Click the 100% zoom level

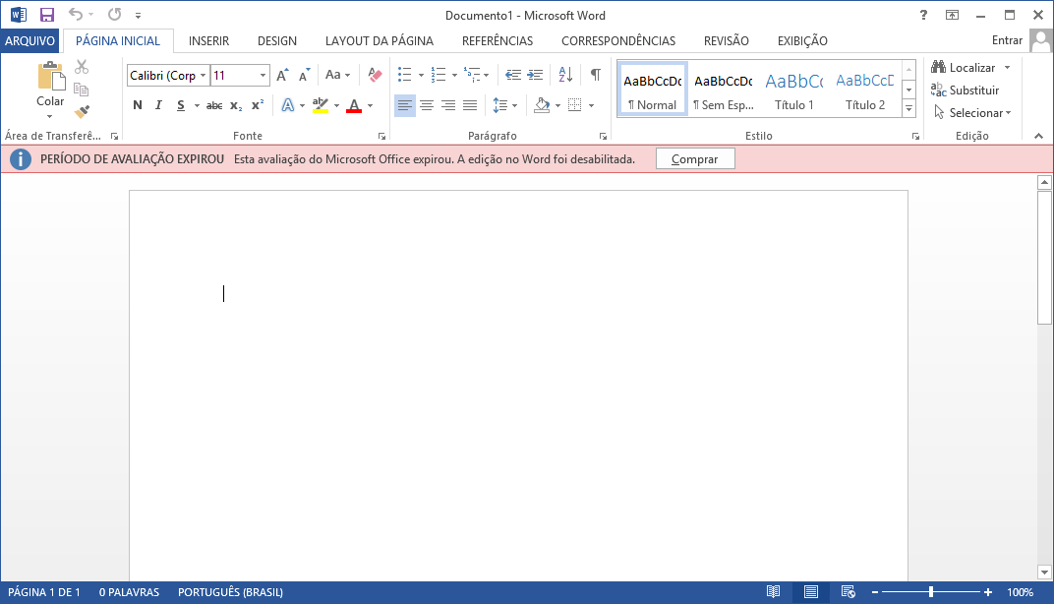point(1020,592)
